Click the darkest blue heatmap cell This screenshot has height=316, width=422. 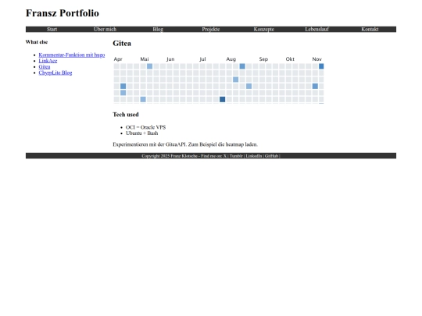[222, 99]
